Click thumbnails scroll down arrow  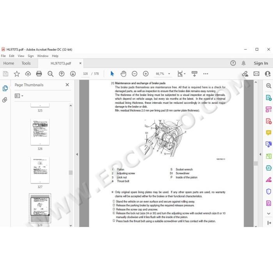coord(71,225)
